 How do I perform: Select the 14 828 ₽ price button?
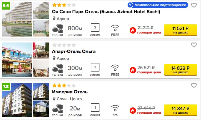point(181,70)
